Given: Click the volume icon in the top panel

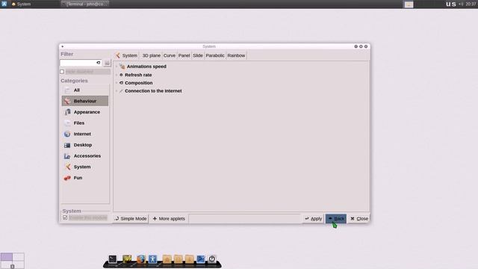Looking at the screenshot, I should click(461, 4).
